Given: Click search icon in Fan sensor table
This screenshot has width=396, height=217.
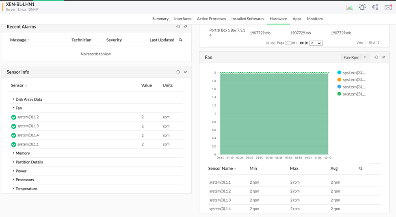Looking at the screenshot, I should [361, 168].
